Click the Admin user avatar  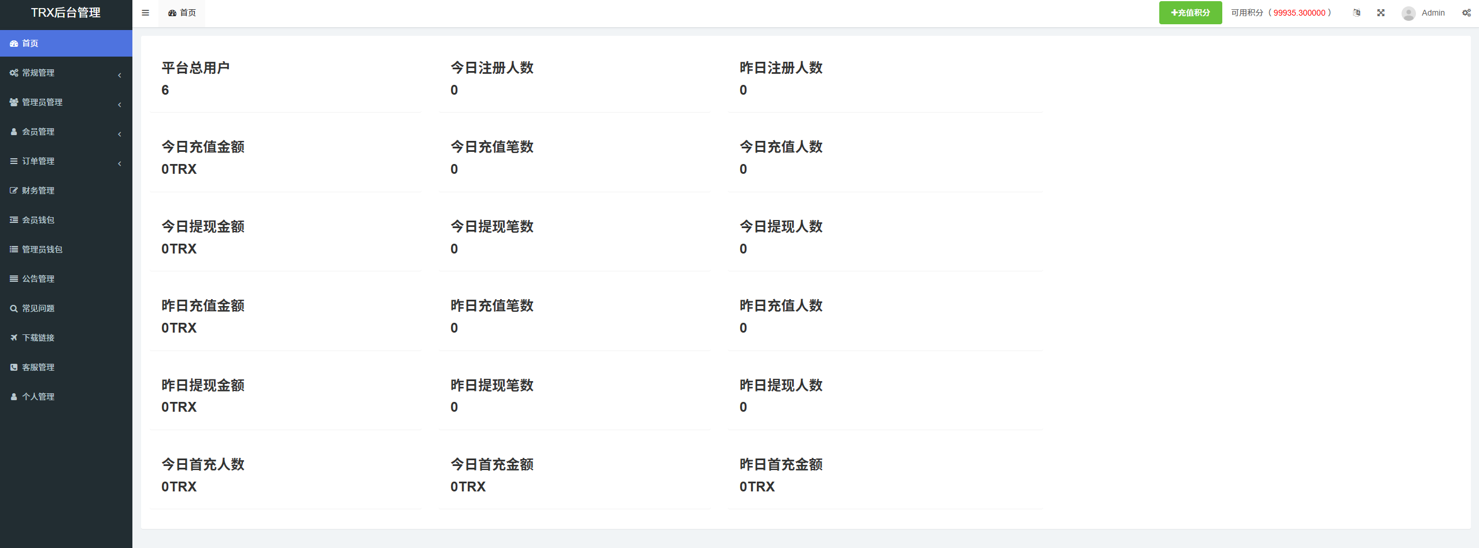click(1408, 13)
